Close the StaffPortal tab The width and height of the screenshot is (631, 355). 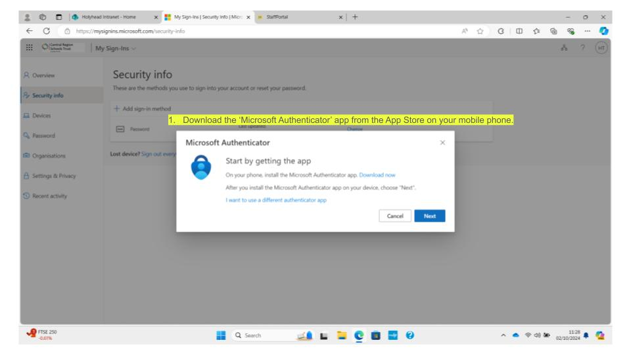341,17
